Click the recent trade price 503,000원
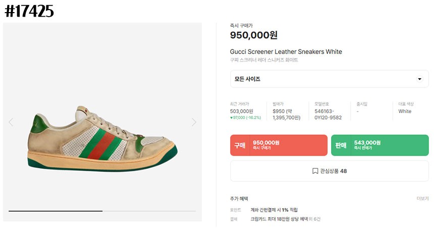This screenshot has width=434, height=244. (x=241, y=111)
